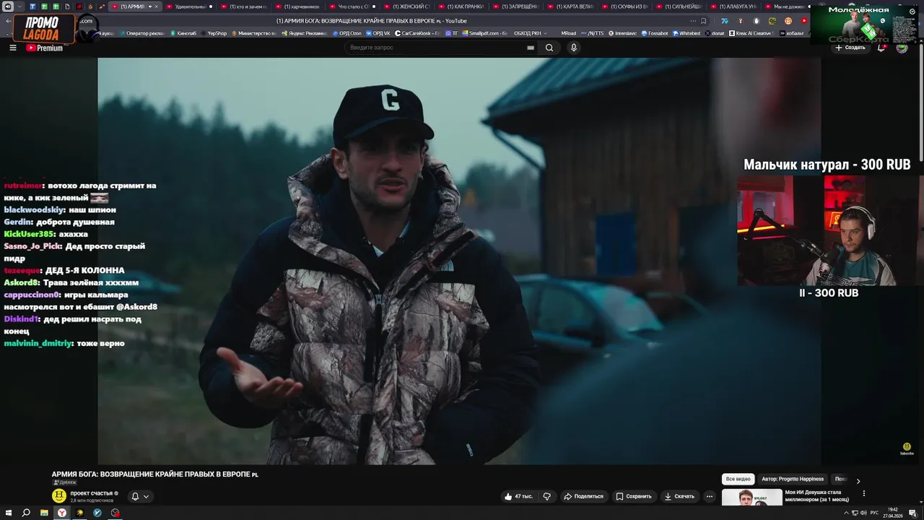
Task: Switch to Удивительный browser tab
Action: point(190,6)
